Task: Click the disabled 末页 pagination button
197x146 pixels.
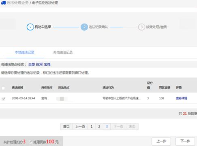Action: tap(132, 127)
